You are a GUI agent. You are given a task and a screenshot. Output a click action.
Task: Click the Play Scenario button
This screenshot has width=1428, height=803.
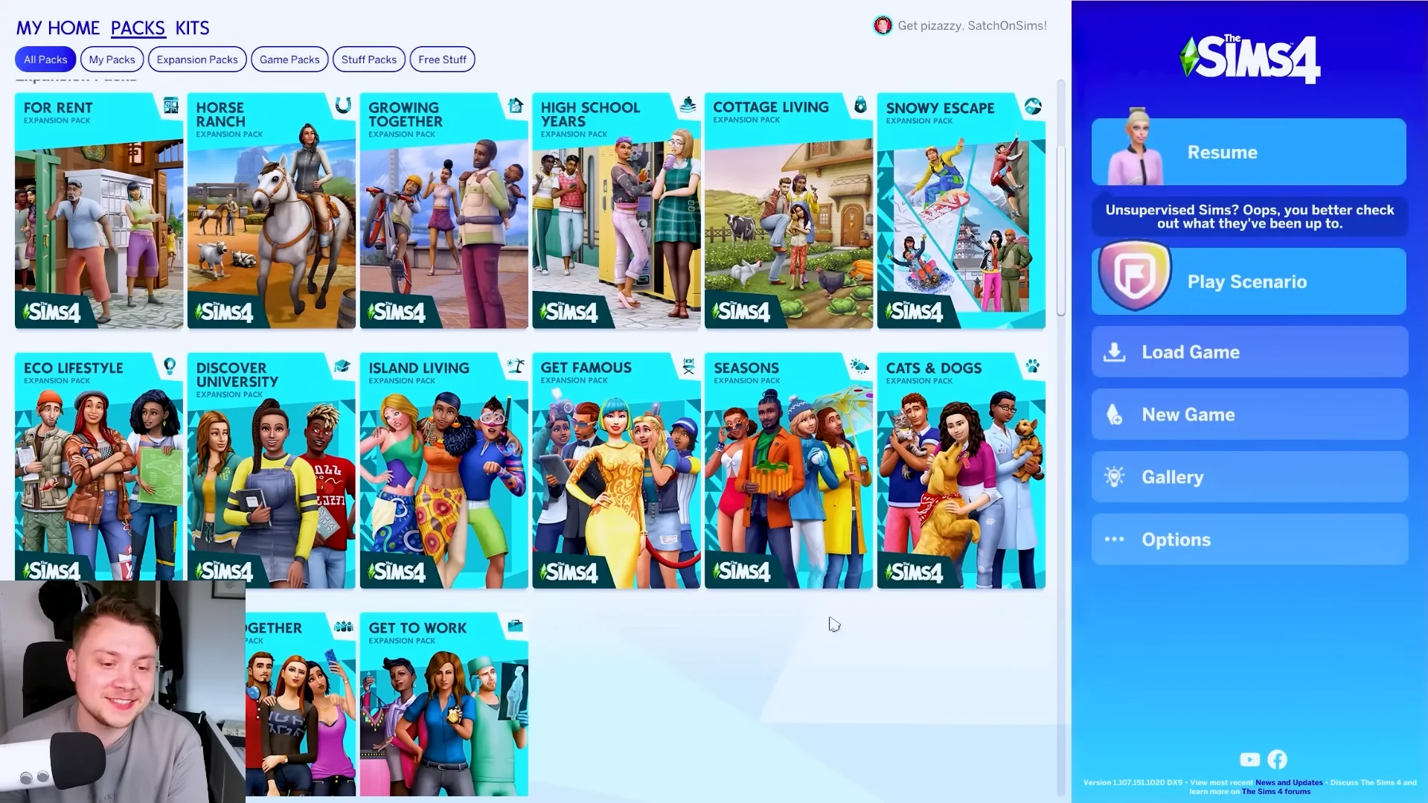coord(1247,281)
